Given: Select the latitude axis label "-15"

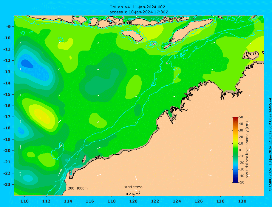Looking at the screenshot, I should click(x=7, y=94).
